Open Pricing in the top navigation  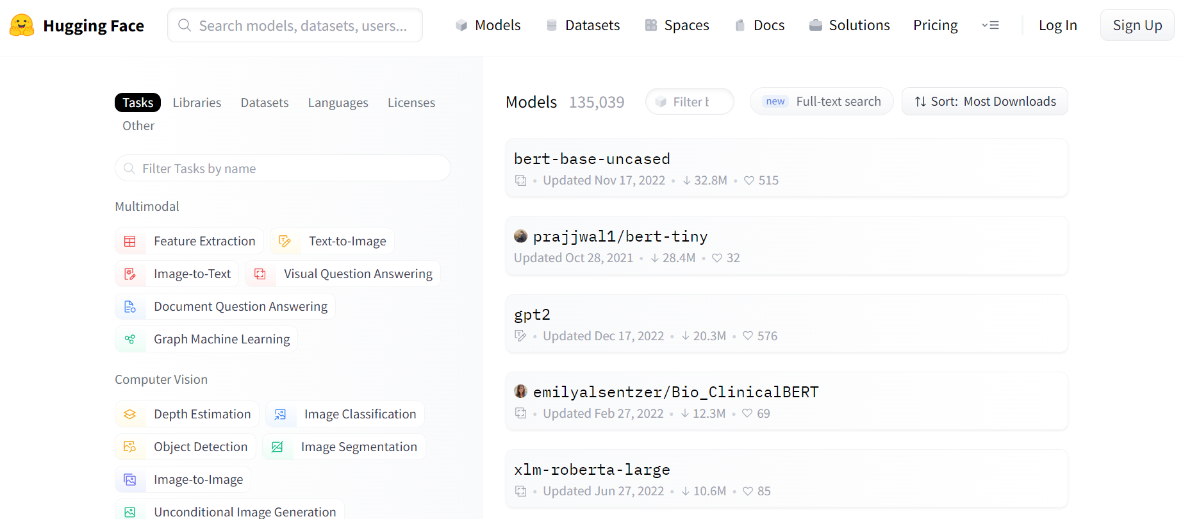coord(936,25)
